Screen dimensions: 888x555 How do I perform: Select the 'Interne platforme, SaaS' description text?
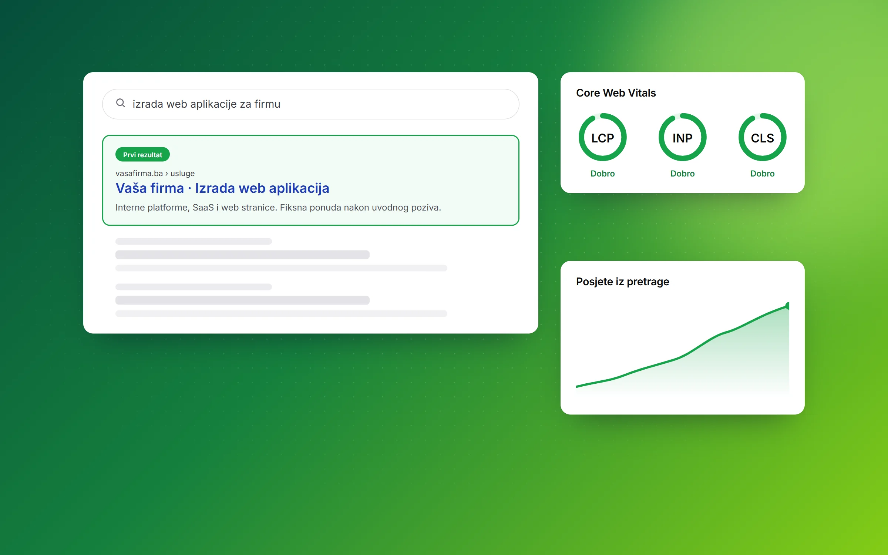tap(278, 208)
